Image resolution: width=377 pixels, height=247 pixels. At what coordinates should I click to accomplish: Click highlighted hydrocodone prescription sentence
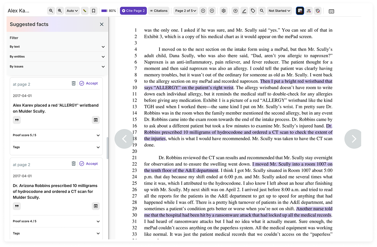click(238, 132)
